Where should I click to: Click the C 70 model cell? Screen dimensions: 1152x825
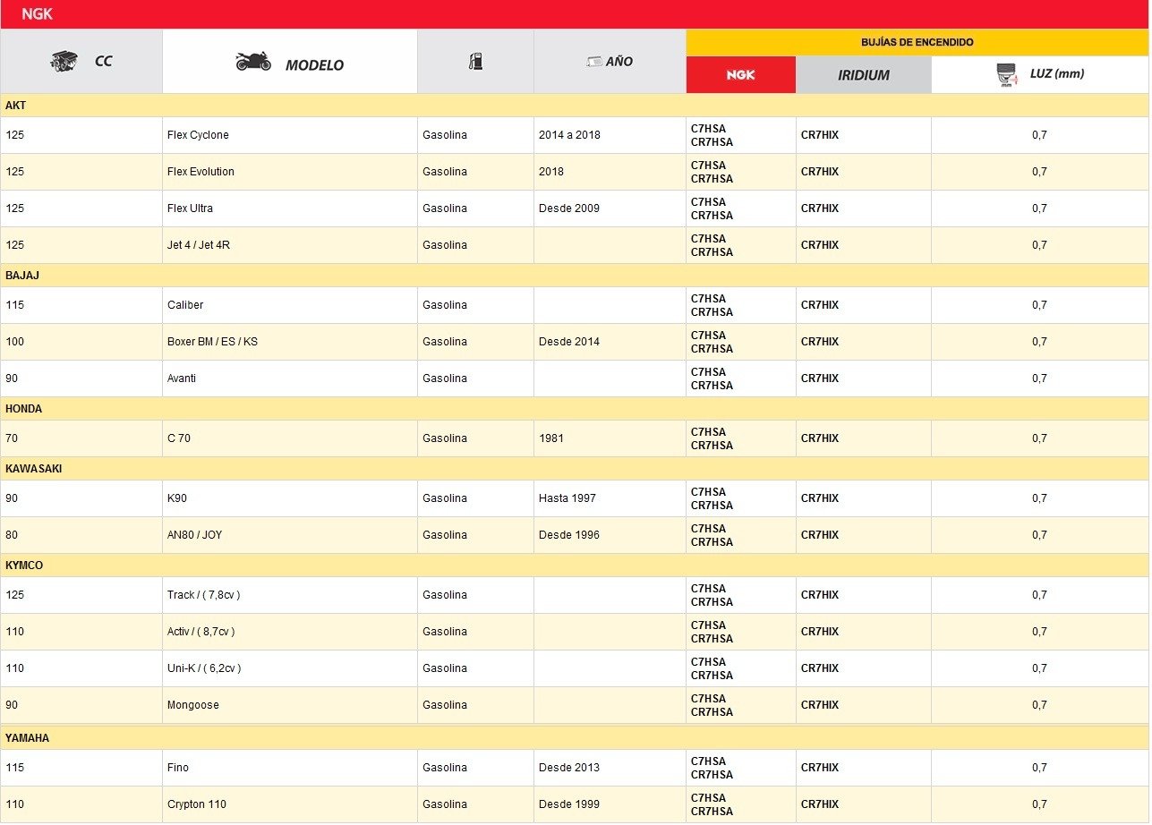pos(290,438)
